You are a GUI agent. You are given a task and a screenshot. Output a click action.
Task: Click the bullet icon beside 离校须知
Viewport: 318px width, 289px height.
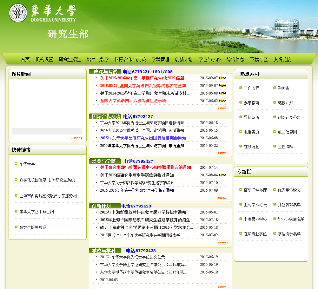click(x=275, y=102)
